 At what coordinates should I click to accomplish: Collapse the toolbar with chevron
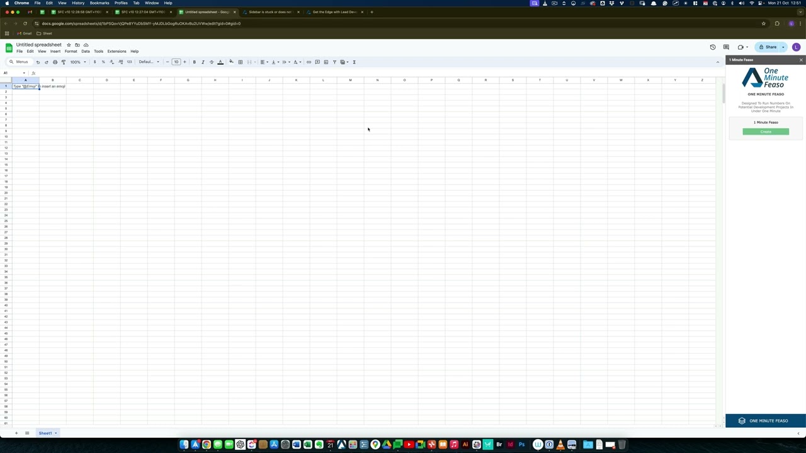point(717,62)
